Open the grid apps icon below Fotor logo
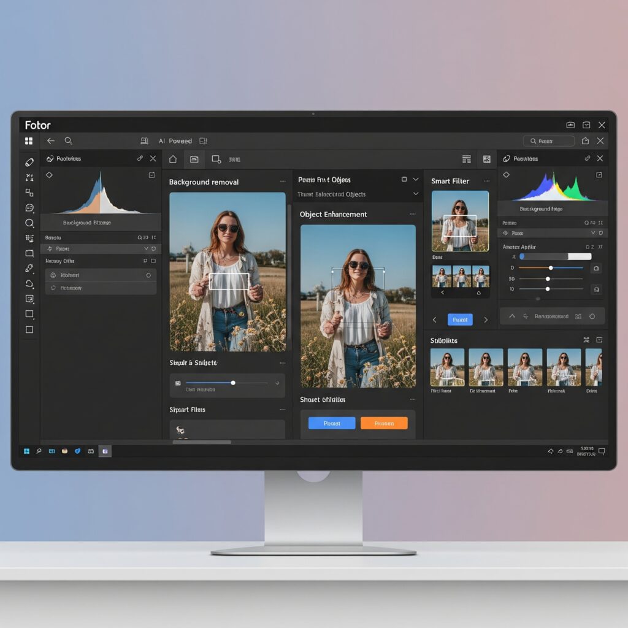This screenshot has height=628, width=628. click(x=29, y=141)
